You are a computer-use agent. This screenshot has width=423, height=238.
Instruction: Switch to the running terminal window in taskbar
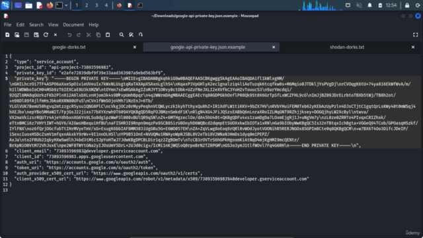pos(140,5)
